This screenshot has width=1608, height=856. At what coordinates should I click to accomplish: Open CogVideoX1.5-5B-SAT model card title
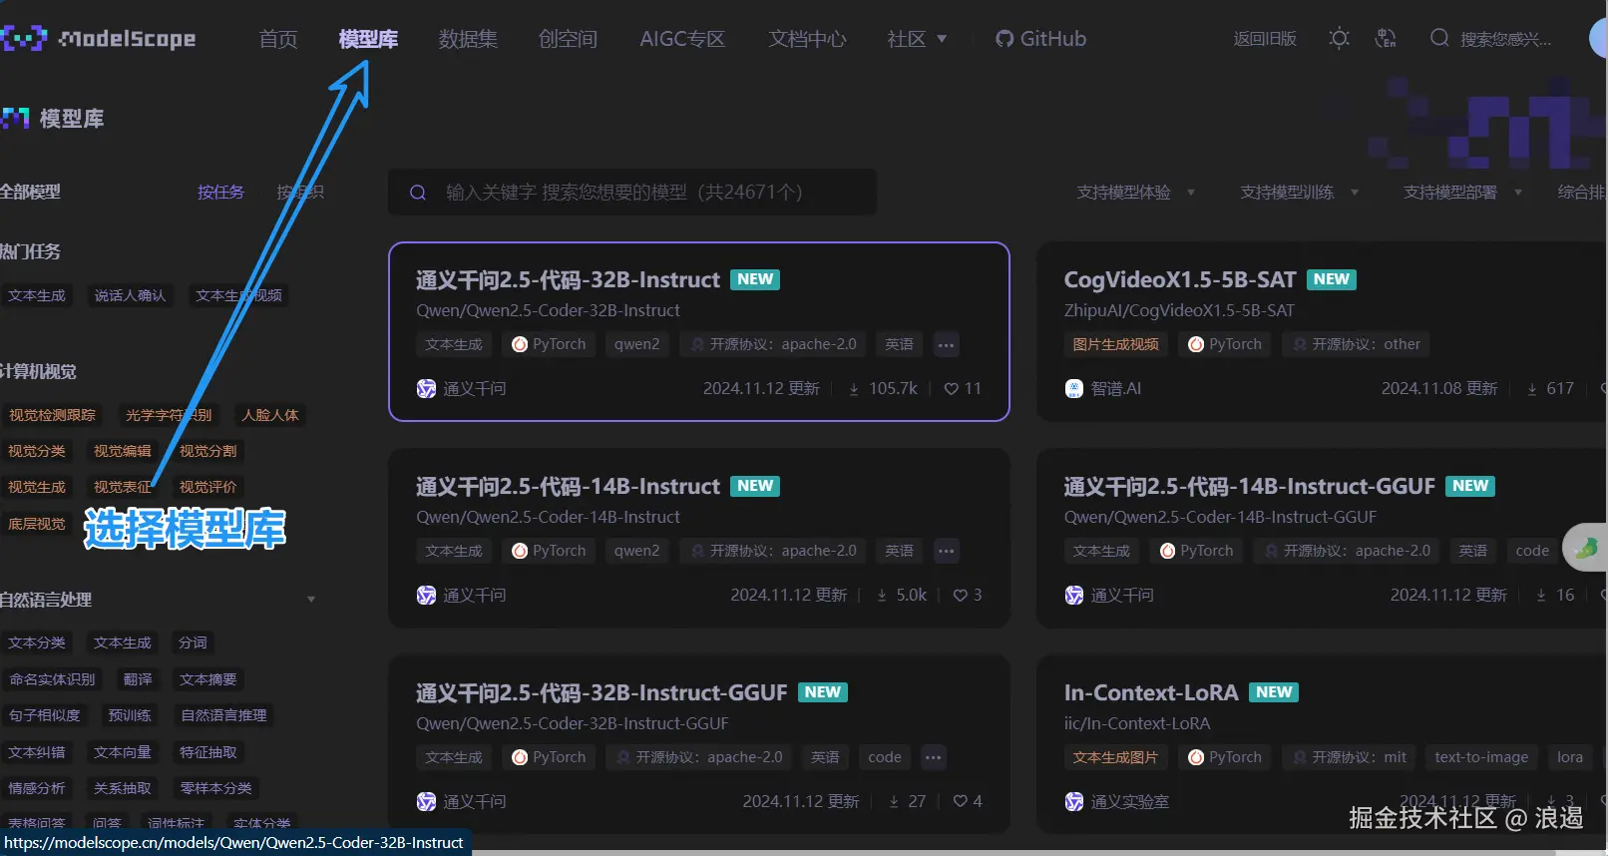1180,279
